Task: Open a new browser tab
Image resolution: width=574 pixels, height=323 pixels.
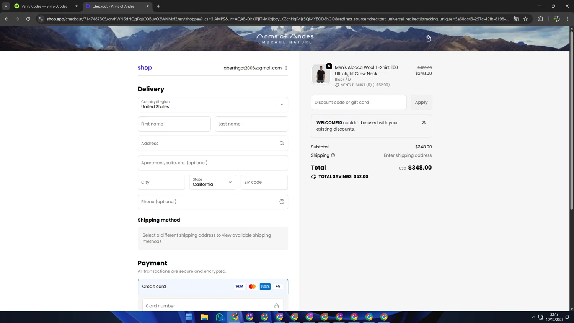Action: 158,6
